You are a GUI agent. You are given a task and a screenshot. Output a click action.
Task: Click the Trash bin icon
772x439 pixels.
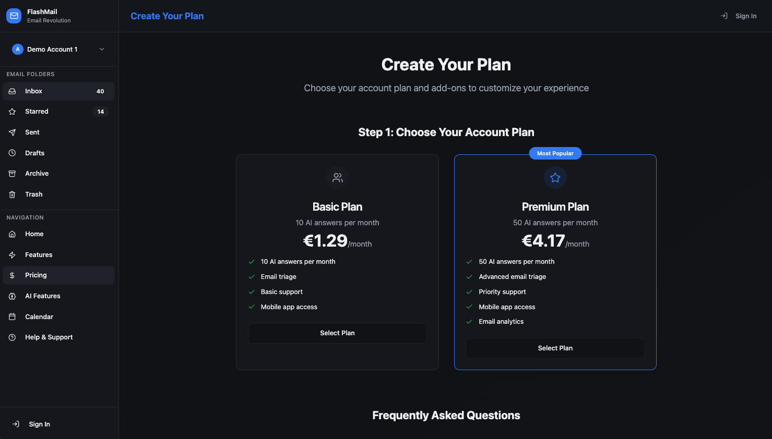point(12,194)
